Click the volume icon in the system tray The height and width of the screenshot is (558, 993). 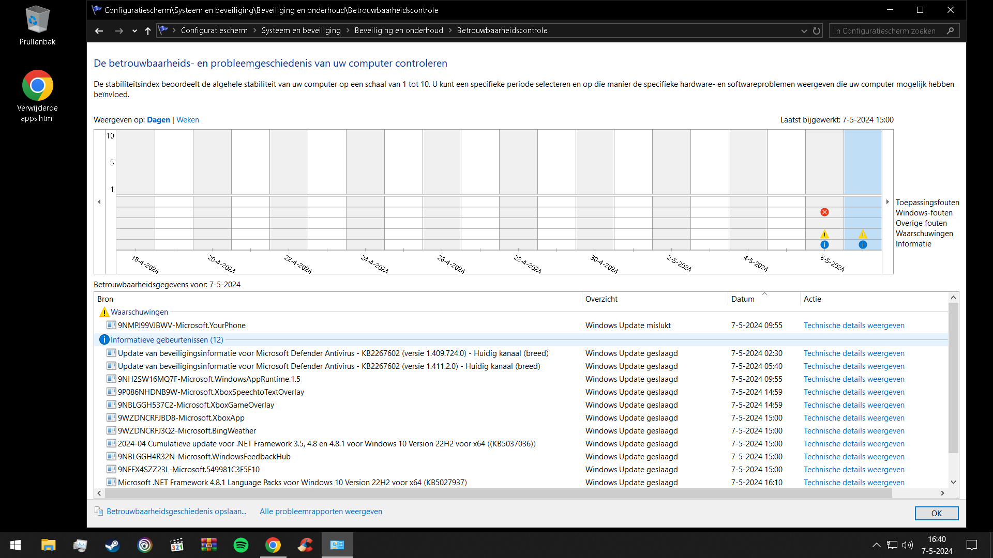[x=908, y=545]
